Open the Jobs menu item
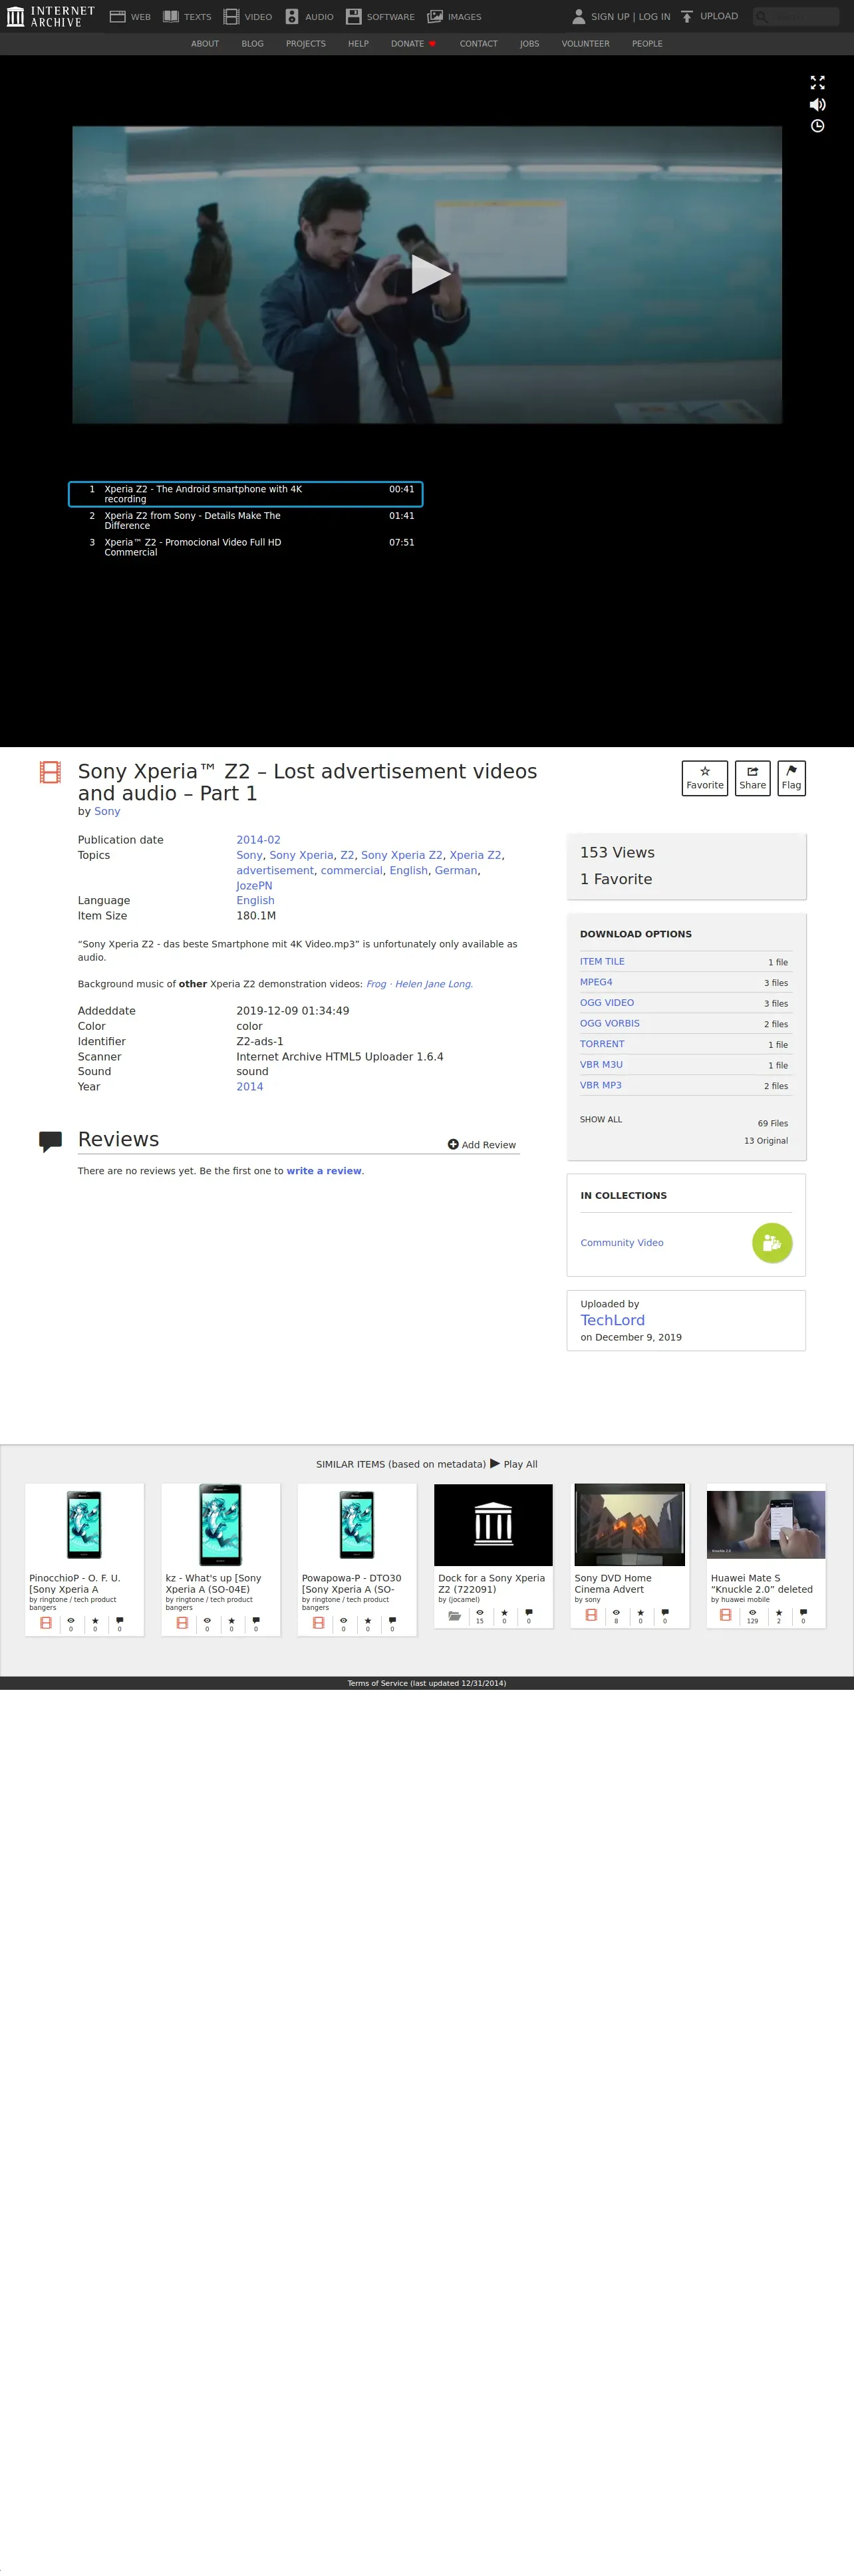Screen dimensions: 854x2576 click(529, 44)
